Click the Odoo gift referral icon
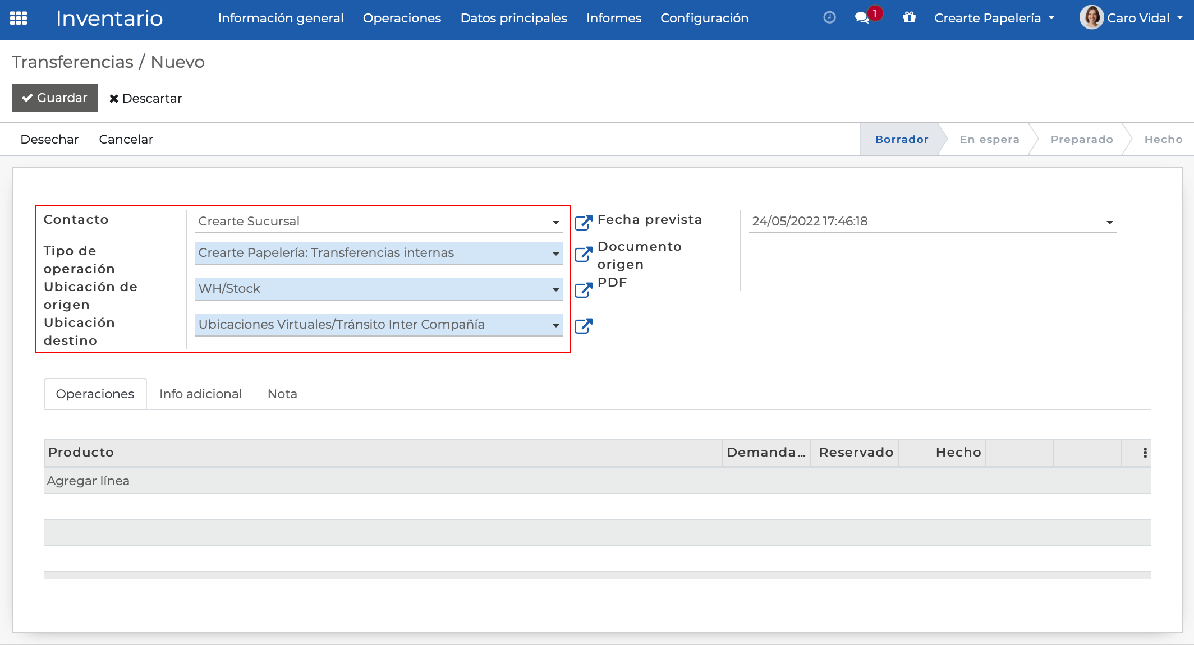 (909, 18)
